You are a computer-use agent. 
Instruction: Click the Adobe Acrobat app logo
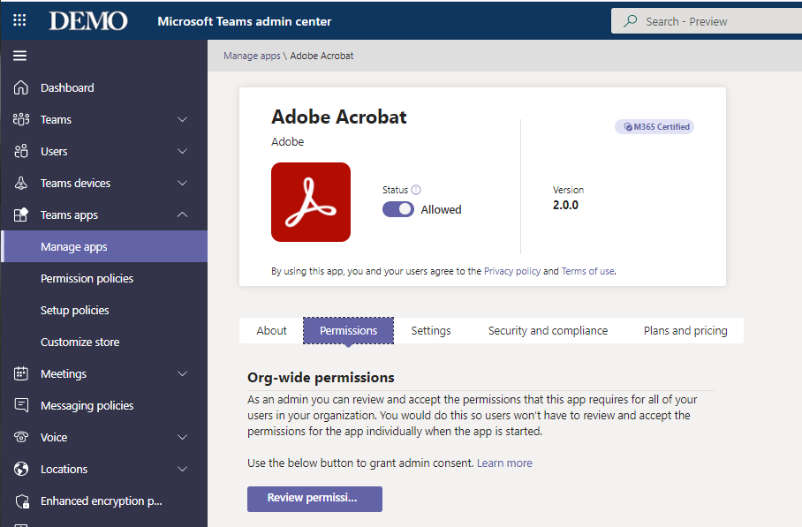[311, 202]
